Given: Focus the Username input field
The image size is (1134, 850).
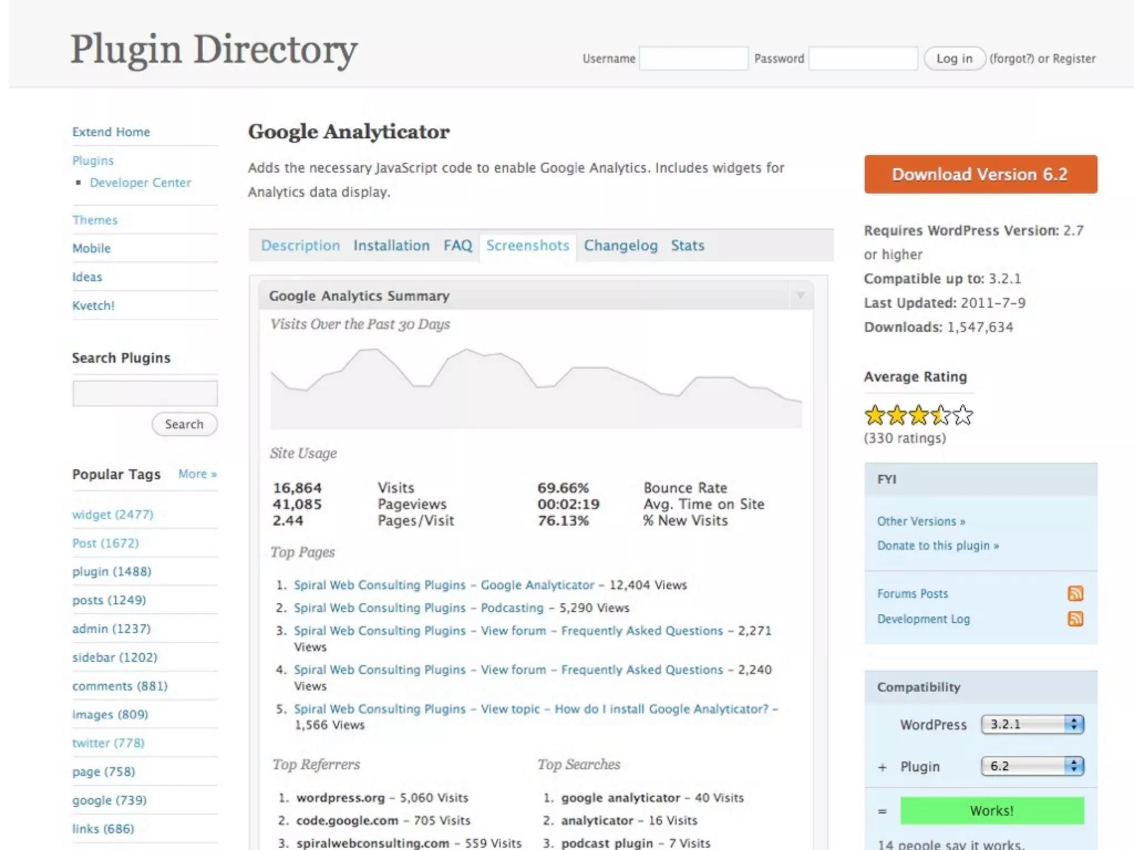Looking at the screenshot, I should (x=693, y=59).
